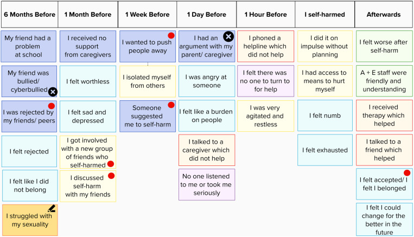The image size is (414, 237).
Task: Click the red dot on 'new group of friends' card
Action: pyautogui.click(x=111, y=164)
